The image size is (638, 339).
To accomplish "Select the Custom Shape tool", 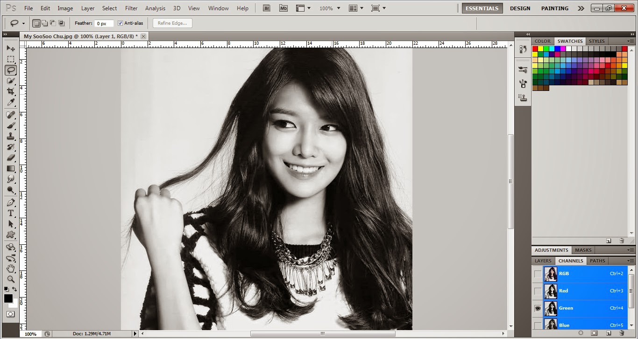I will pyautogui.click(x=10, y=235).
